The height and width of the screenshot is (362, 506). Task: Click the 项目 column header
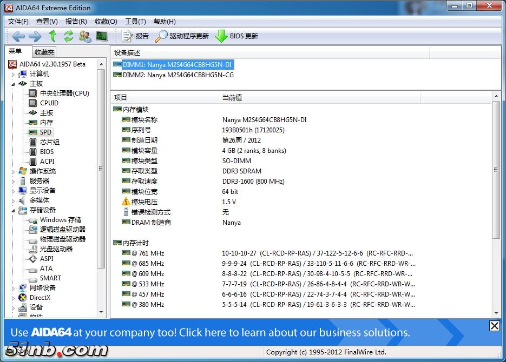165,97
